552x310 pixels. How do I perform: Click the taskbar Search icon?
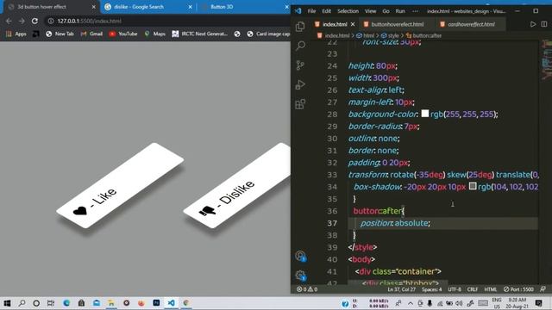22,303
